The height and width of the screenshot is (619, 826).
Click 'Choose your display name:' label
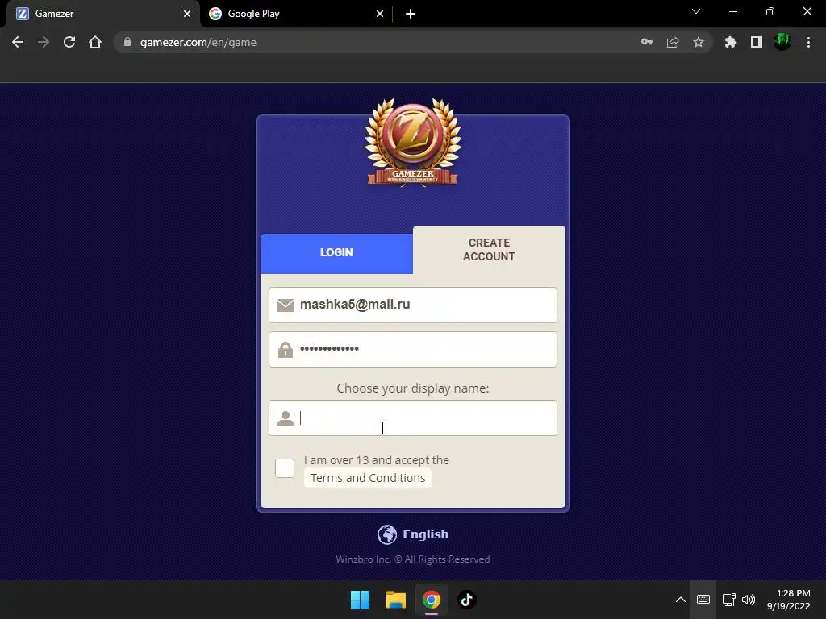(413, 388)
